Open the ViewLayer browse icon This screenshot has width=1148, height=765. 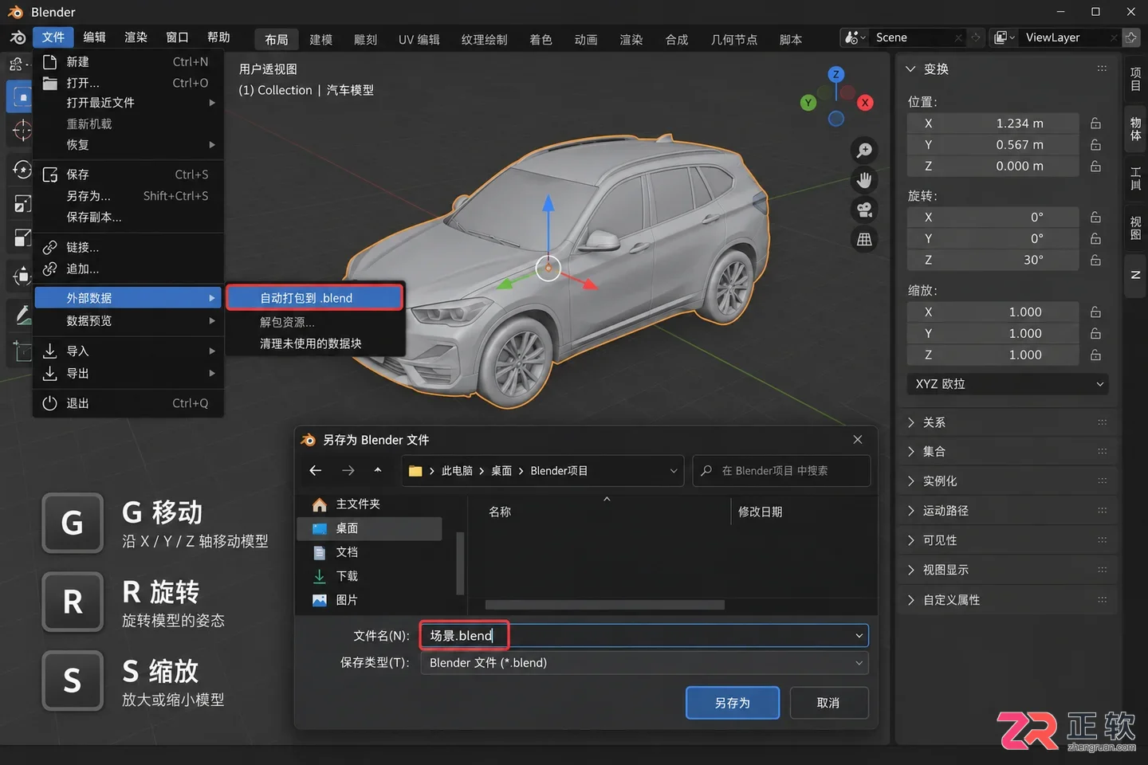click(x=1005, y=37)
